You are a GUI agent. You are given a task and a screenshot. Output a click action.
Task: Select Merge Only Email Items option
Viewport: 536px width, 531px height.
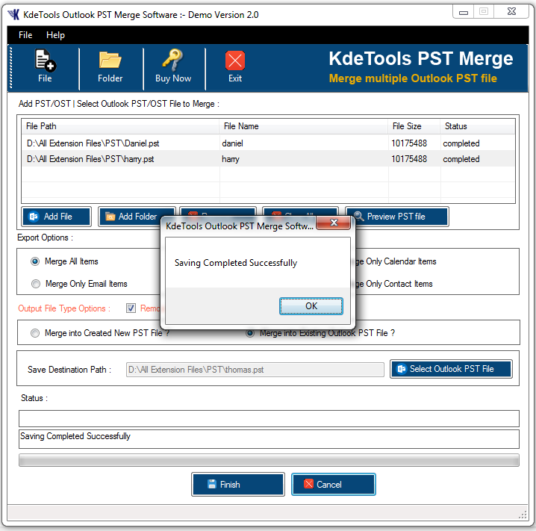pos(36,284)
